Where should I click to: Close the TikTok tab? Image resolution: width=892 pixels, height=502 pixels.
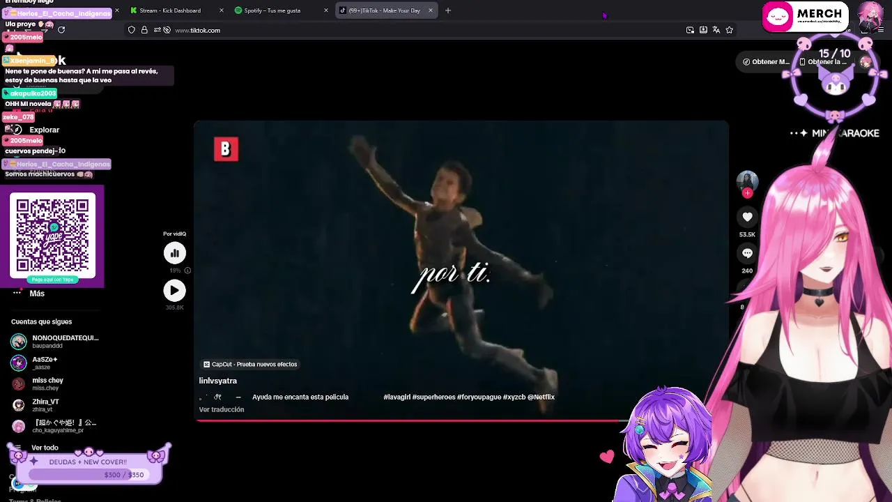[x=430, y=10]
